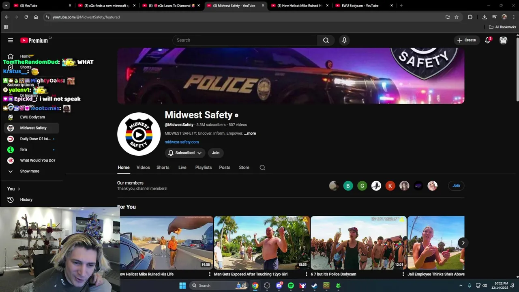Screen dimensions: 519x292
Task: Switch to the Shorts tab
Action: pyautogui.click(x=163, y=167)
